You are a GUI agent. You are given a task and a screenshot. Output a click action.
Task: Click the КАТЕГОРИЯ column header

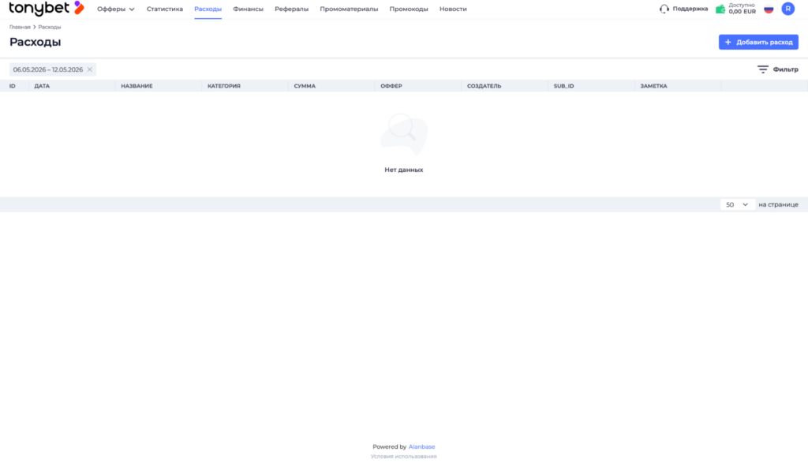(223, 86)
